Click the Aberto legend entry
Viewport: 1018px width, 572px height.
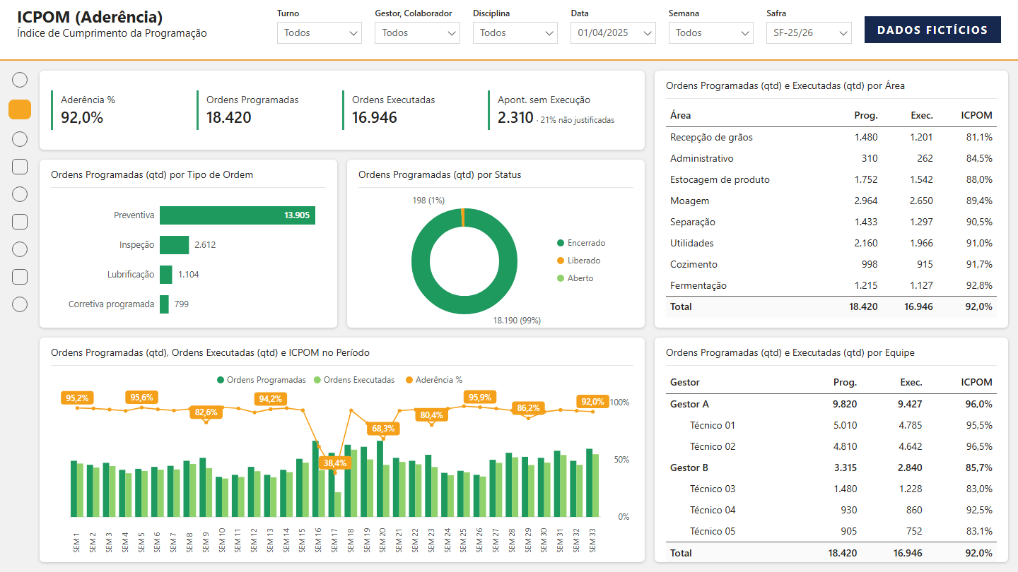[575, 278]
